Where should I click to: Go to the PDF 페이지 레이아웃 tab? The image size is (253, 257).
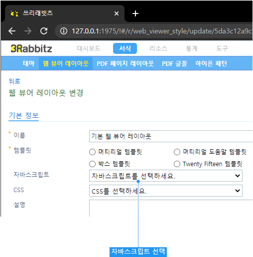click(125, 63)
